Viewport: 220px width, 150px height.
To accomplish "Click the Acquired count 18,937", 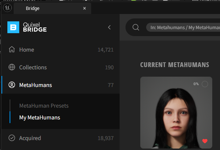I will [106, 138].
